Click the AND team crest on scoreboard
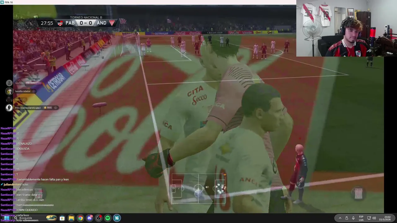 click(x=112, y=23)
